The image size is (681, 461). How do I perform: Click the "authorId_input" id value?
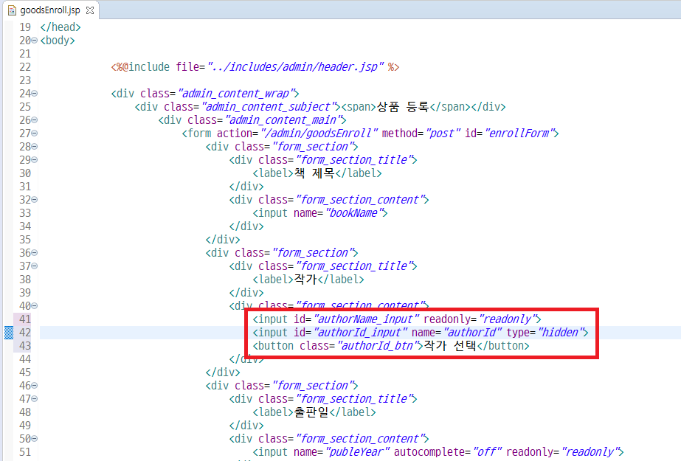pyautogui.click(x=360, y=333)
